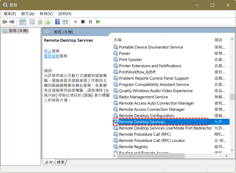Click the Start Service play icon
Viewport: 236px width, 173px height.
pos(76,22)
